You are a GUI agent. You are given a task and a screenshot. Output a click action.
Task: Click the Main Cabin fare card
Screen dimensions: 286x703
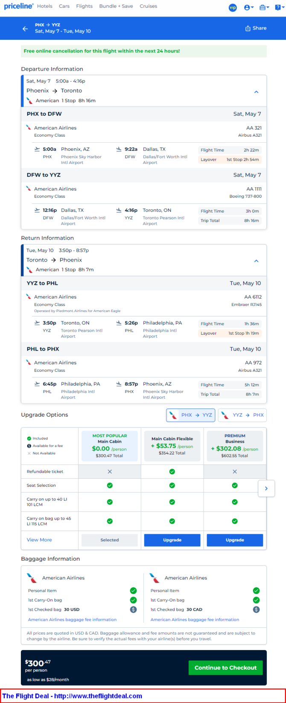pos(110,446)
